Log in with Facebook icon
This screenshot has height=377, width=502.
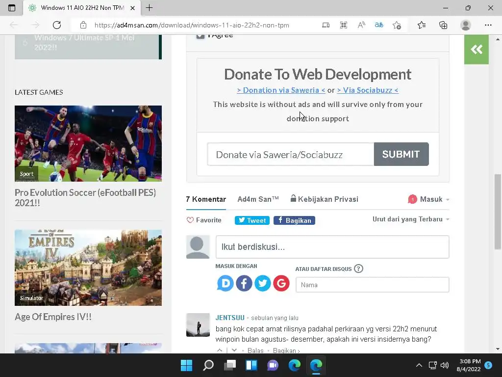click(244, 283)
